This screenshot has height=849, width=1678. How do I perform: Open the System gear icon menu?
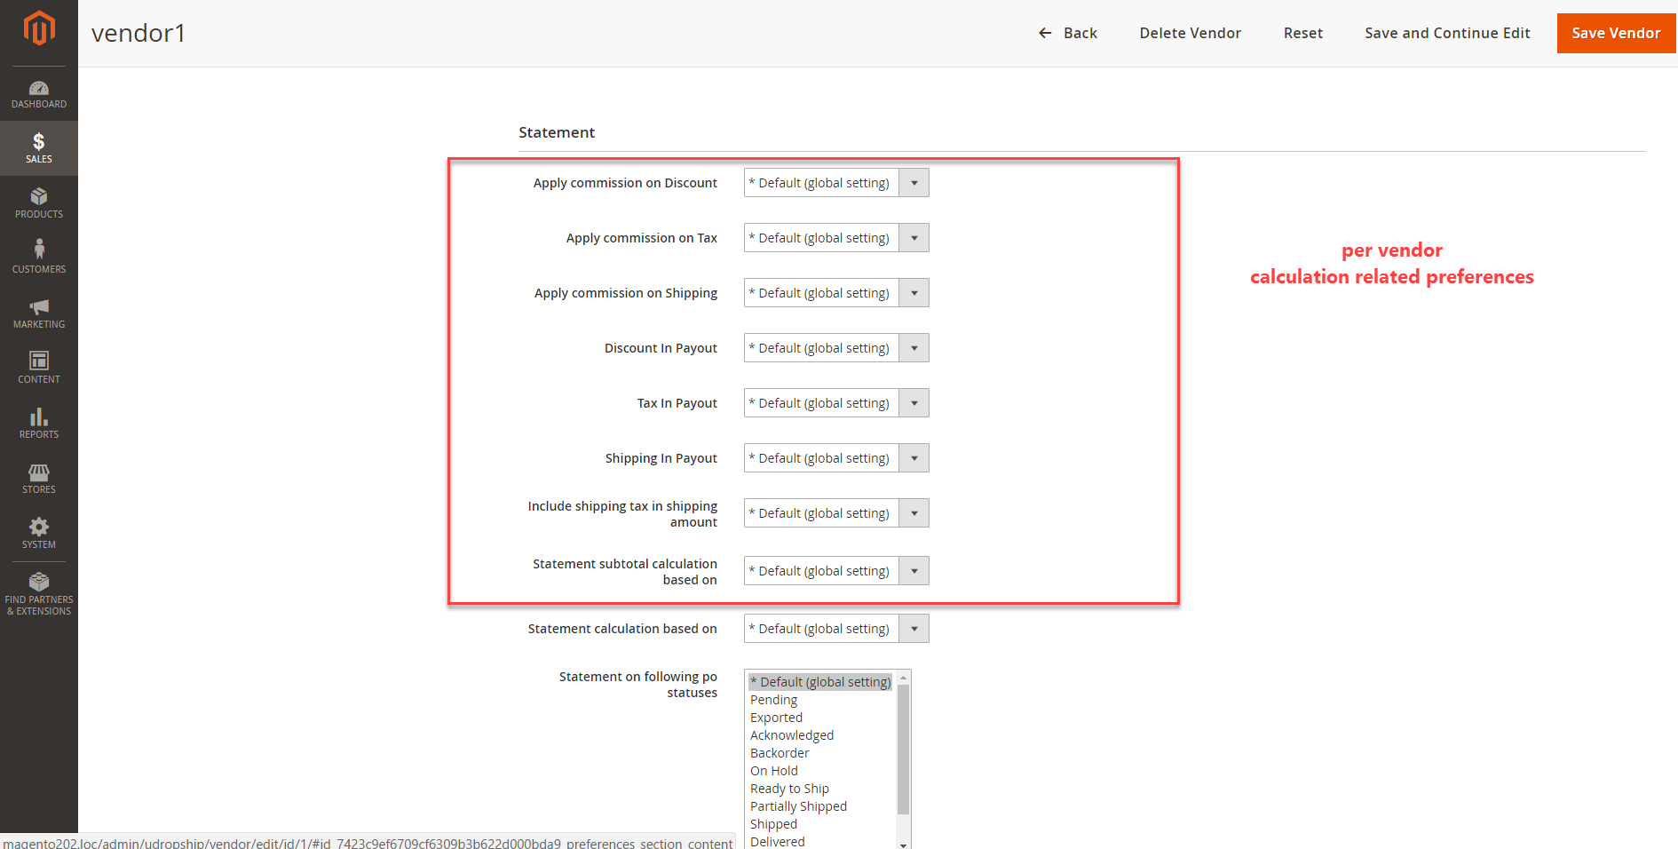point(39,534)
